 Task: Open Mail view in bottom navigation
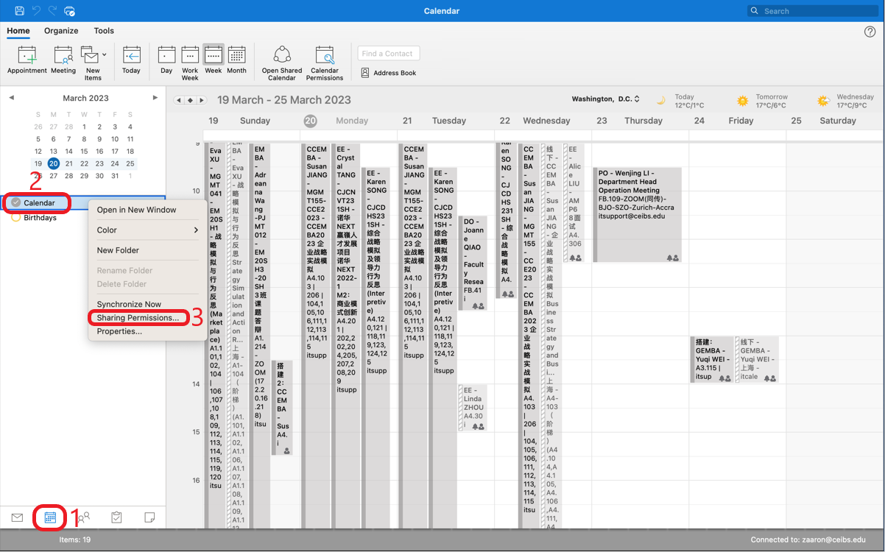17,517
